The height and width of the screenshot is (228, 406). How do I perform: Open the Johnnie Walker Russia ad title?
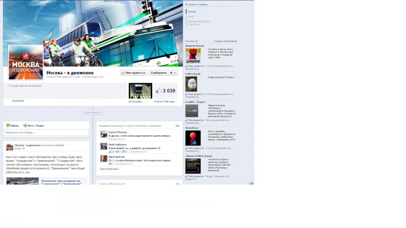[x=198, y=156]
